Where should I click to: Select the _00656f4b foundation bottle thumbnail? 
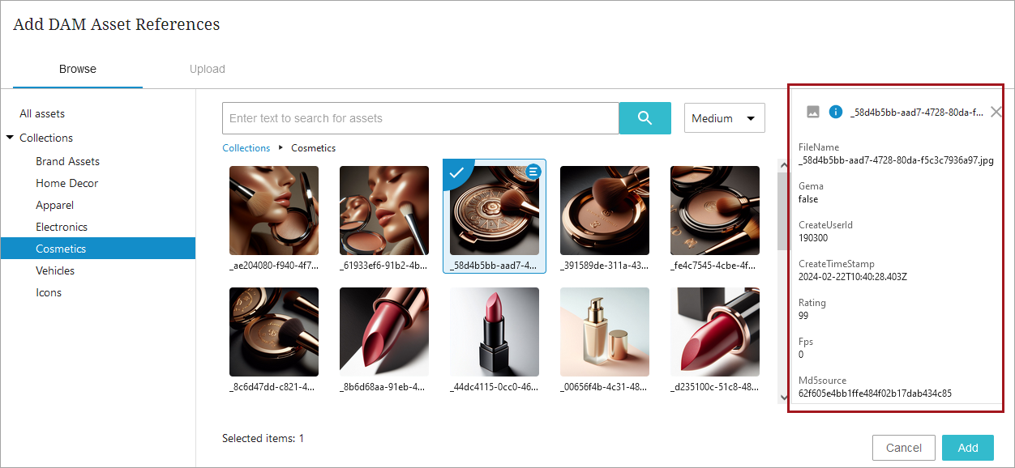(x=605, y=332)
